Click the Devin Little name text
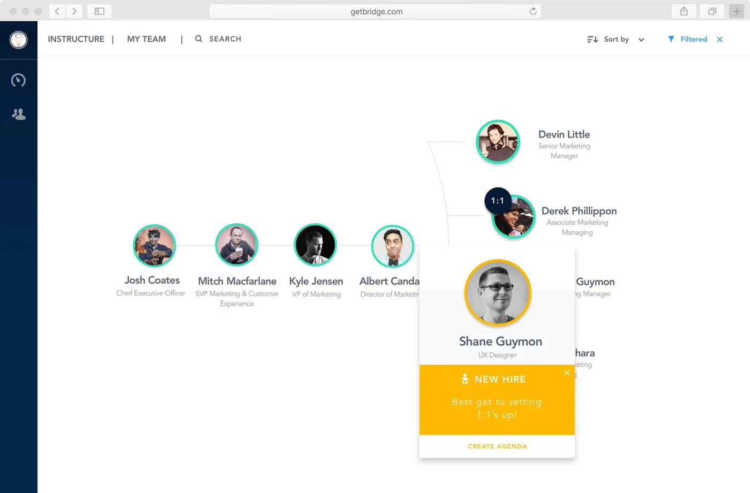The width and height of the screenshot is (750, 493). 564,134
